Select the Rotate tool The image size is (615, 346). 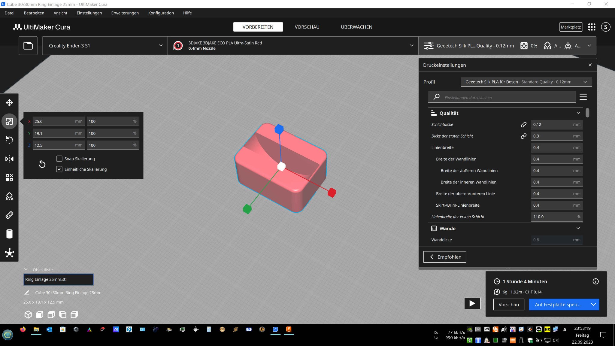9,140
